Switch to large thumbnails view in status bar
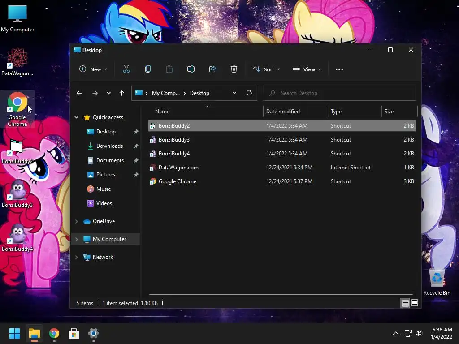Viewport: 459px width, 344px height. pyautogui.click(x=415, y=303)
